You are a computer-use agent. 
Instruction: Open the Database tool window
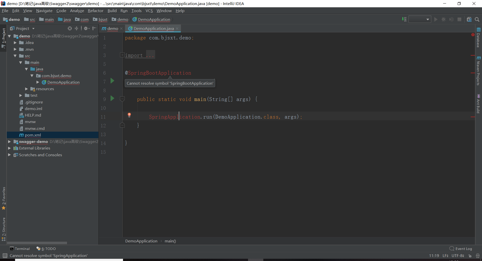pos(478,38)
